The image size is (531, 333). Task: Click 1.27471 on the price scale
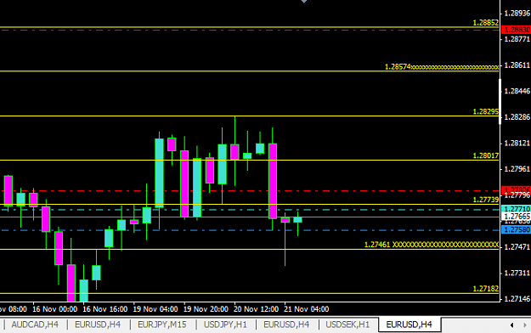coord(517,247)
